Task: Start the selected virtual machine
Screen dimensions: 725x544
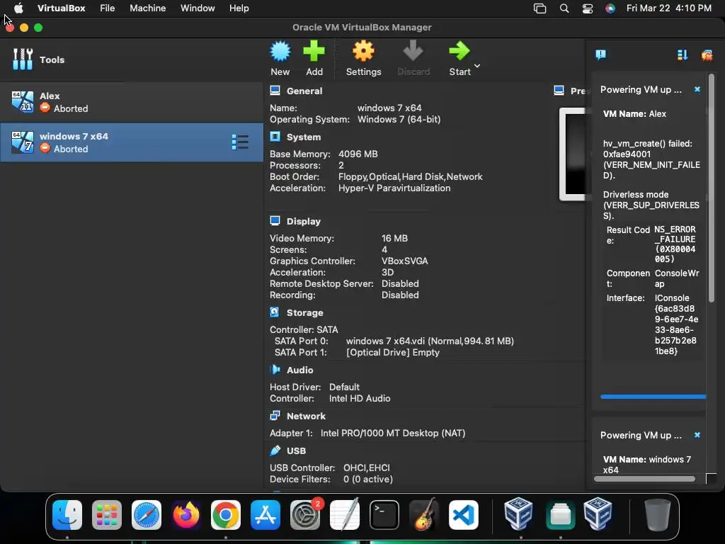Action: [459, 58]
